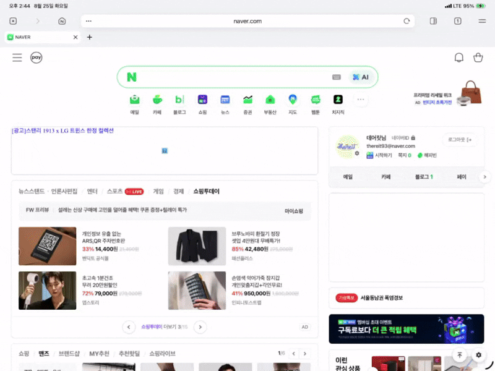
Task: Open the 해피빈 link
Action: click(x=427, y=155)
